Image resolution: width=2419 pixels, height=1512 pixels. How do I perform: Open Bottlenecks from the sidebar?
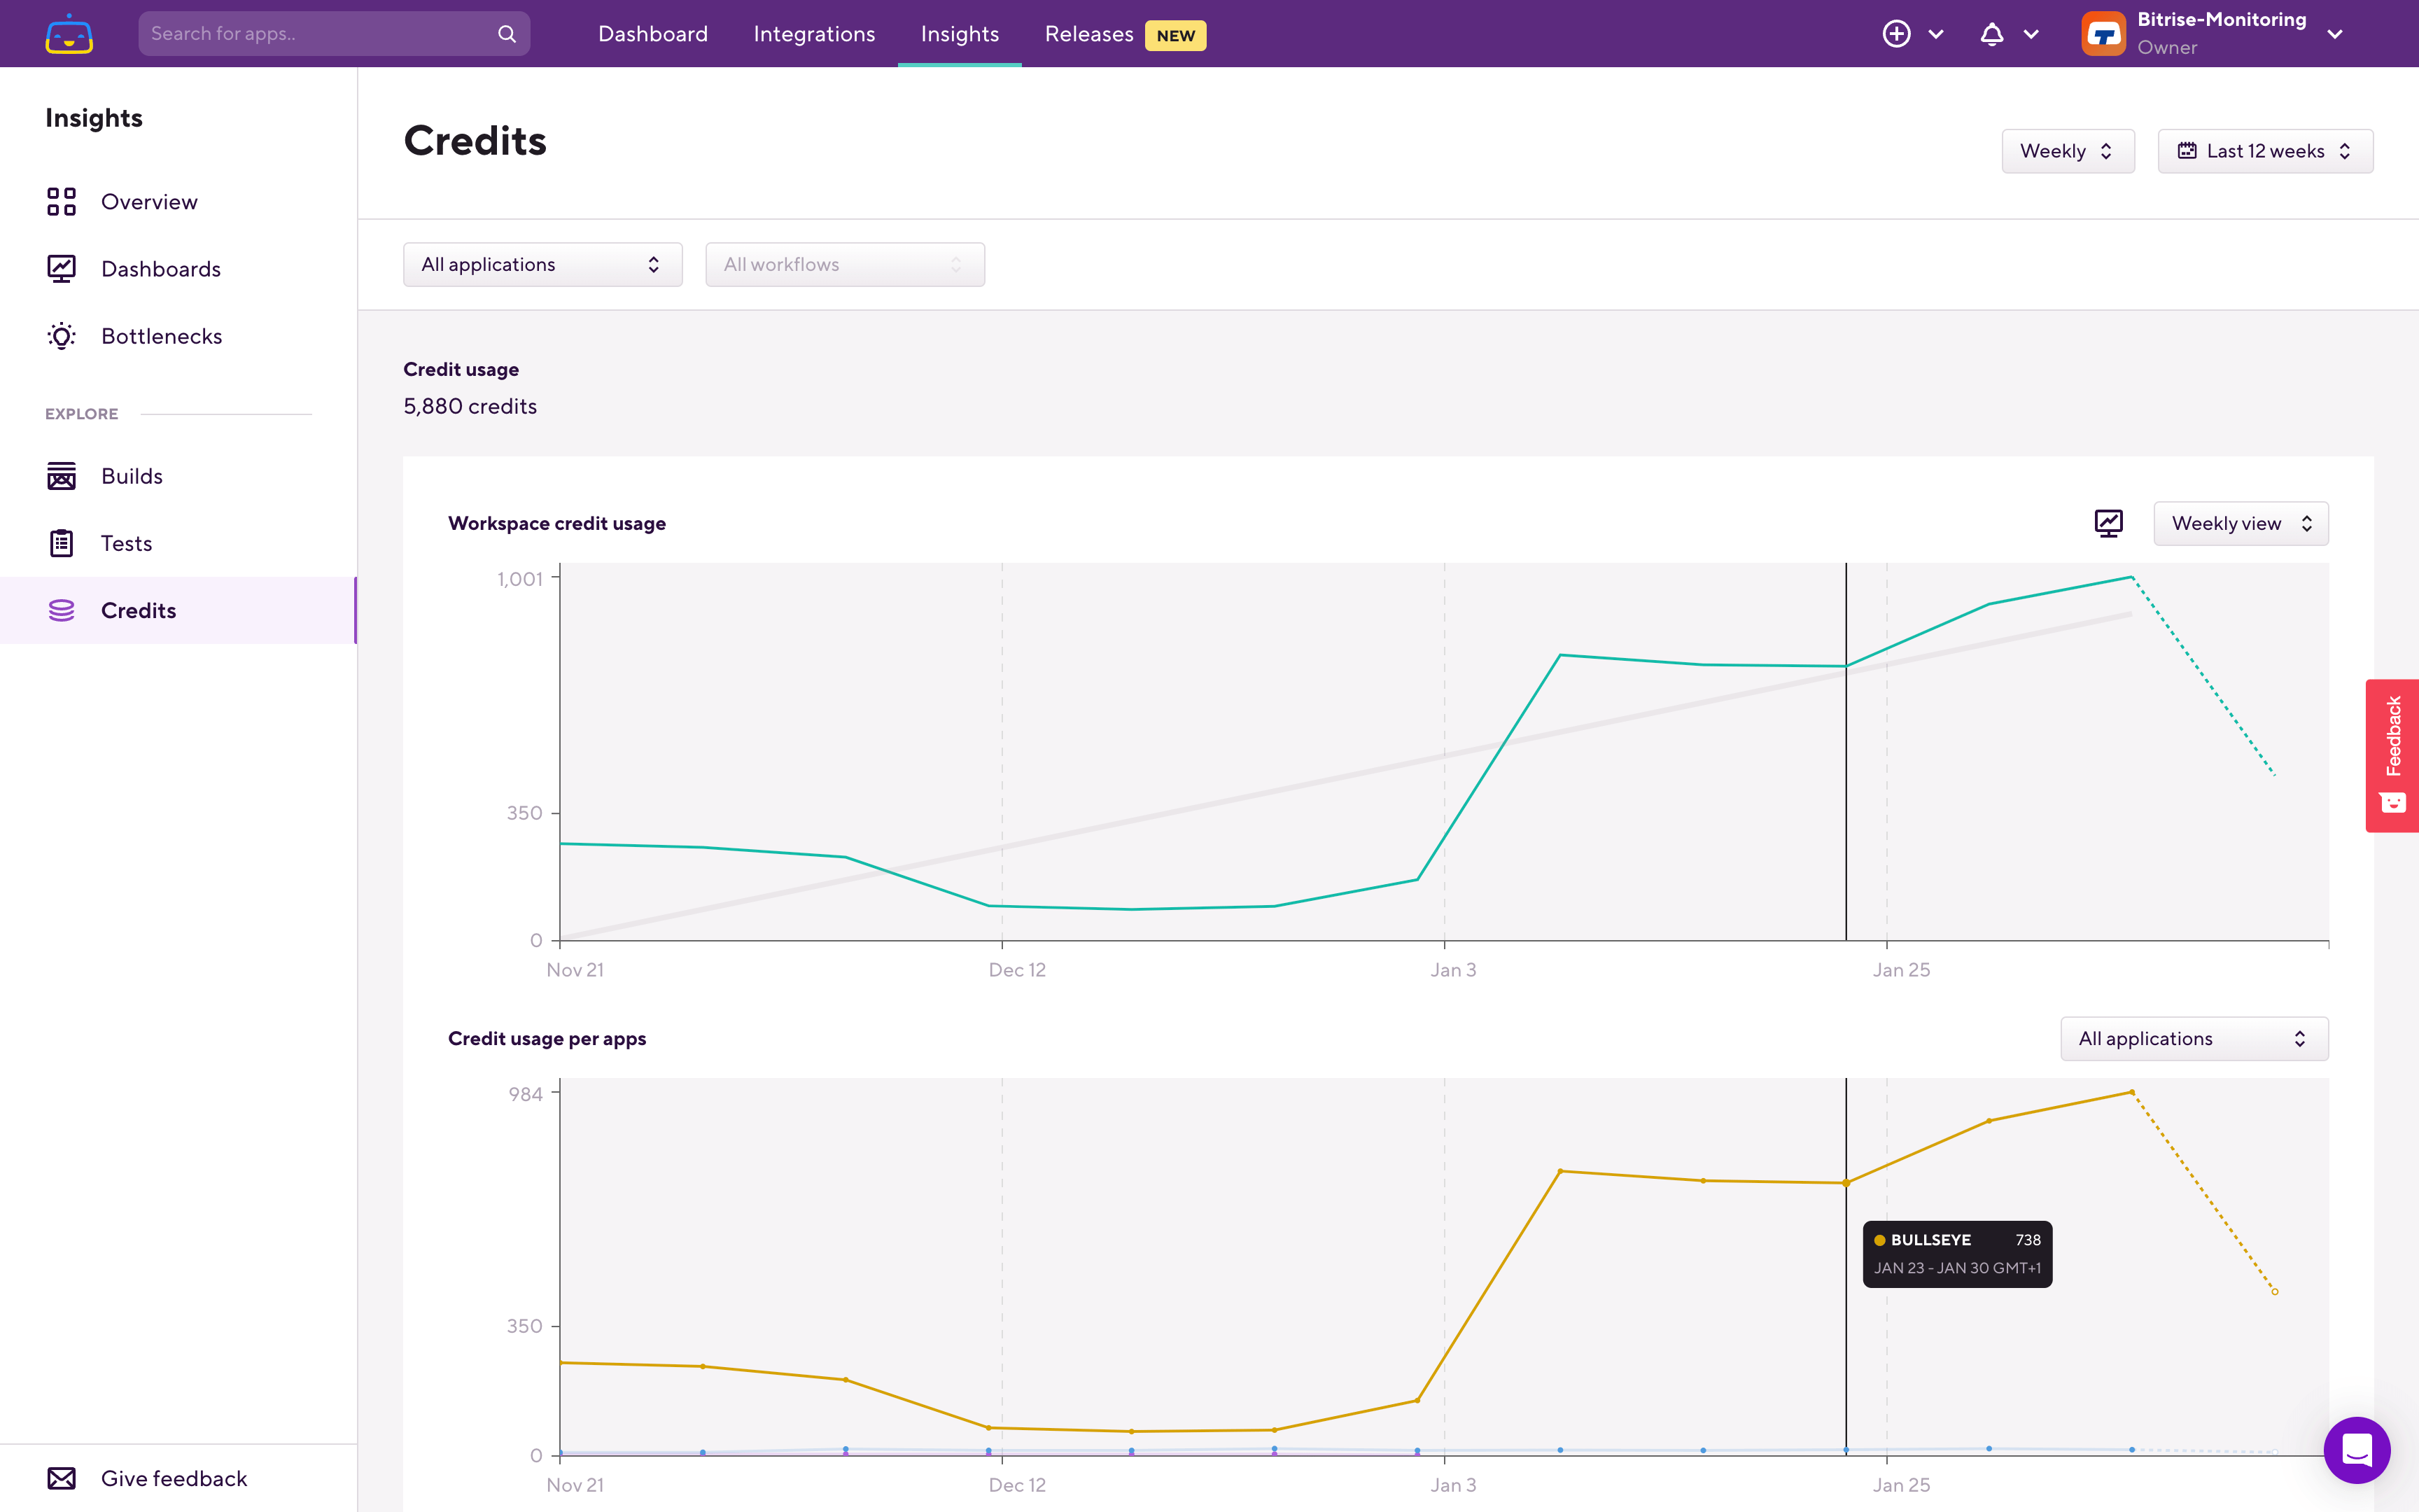pos(161,336)
